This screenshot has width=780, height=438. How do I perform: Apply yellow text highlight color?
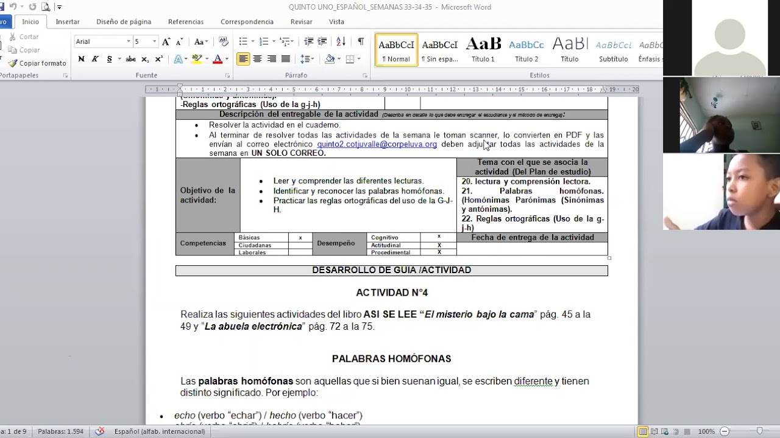point(196,59)
